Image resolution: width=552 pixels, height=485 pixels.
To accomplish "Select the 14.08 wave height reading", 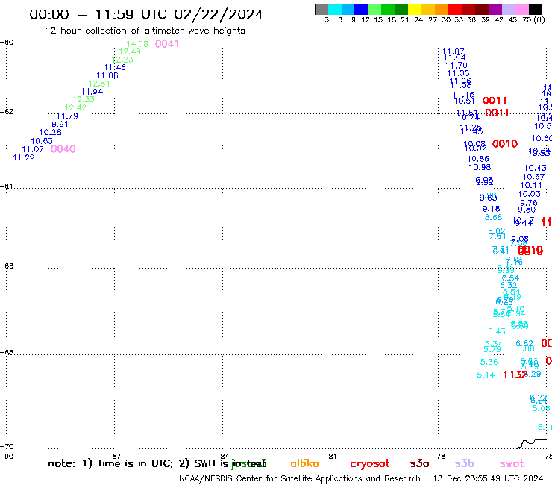I will [137, 44].
